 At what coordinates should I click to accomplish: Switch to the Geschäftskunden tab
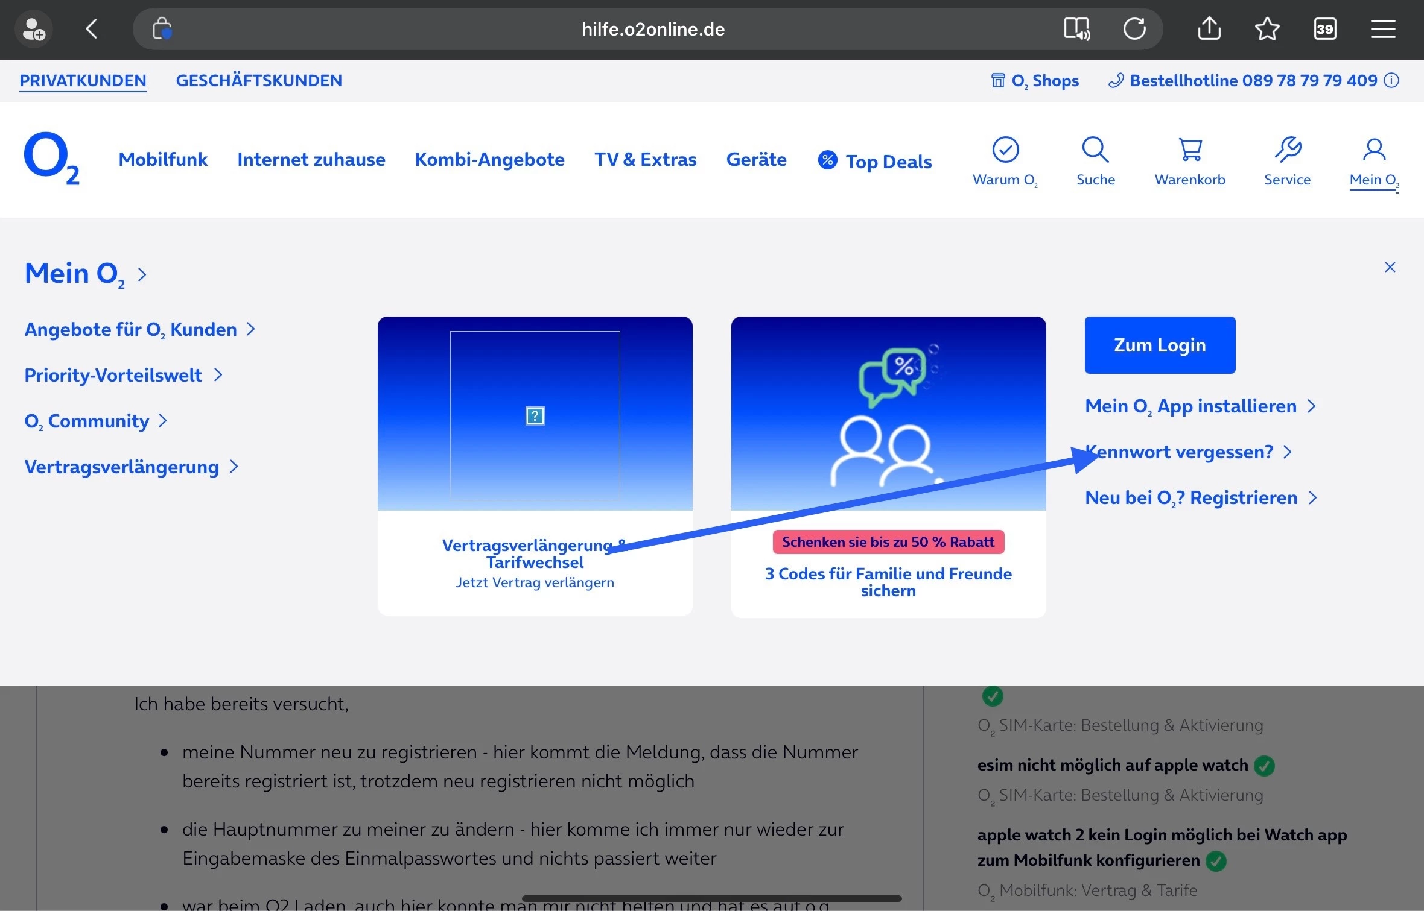coord(259,81)
